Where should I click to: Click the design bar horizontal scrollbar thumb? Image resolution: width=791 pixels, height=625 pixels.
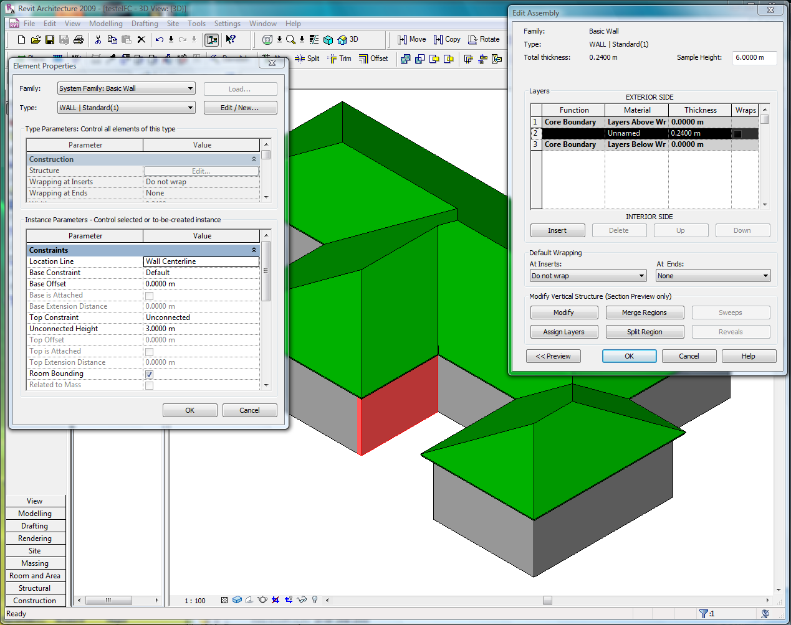click(108, 601)
